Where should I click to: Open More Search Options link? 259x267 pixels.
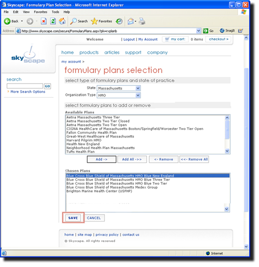pos(28,92)
